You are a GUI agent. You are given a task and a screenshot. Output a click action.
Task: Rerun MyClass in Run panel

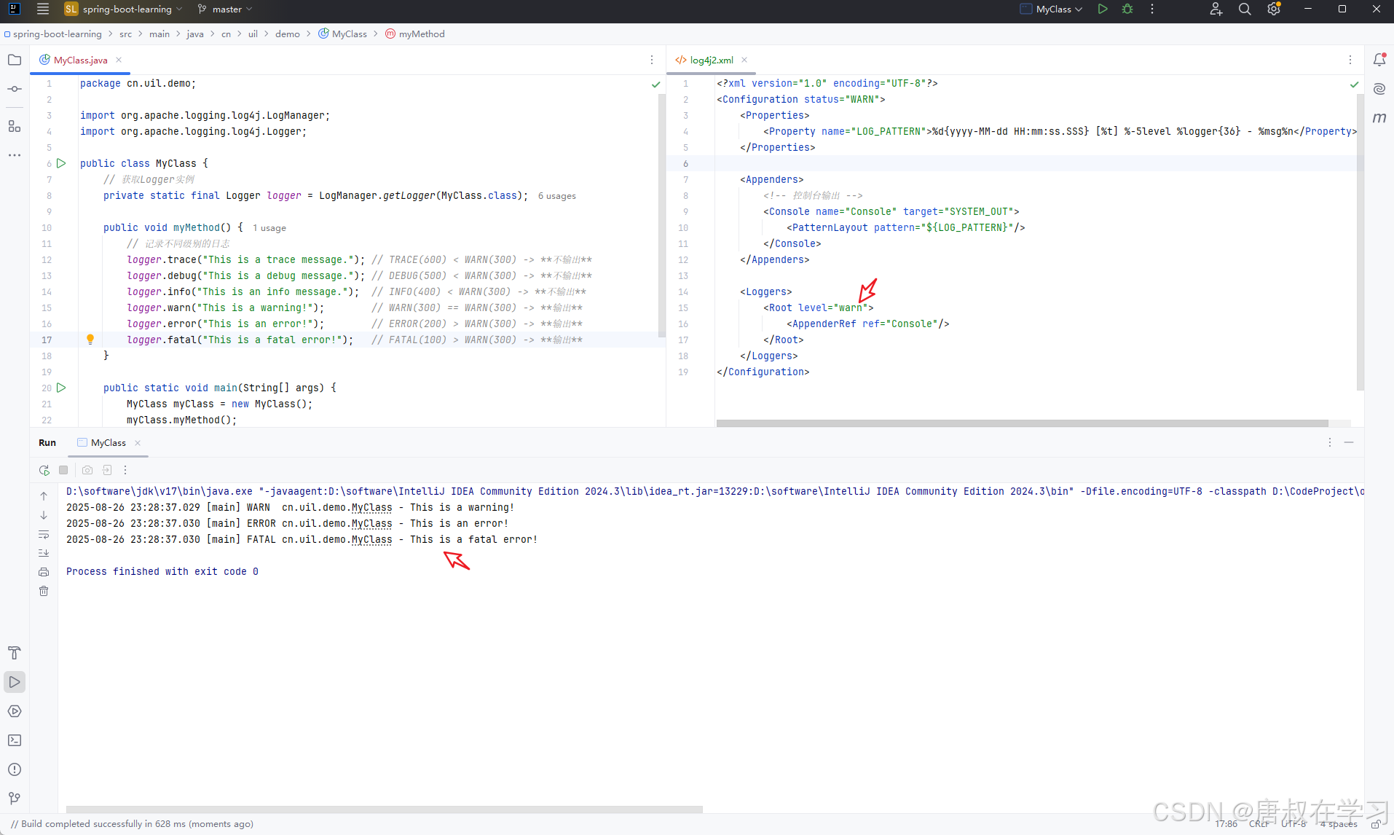[x=44, y=470]
